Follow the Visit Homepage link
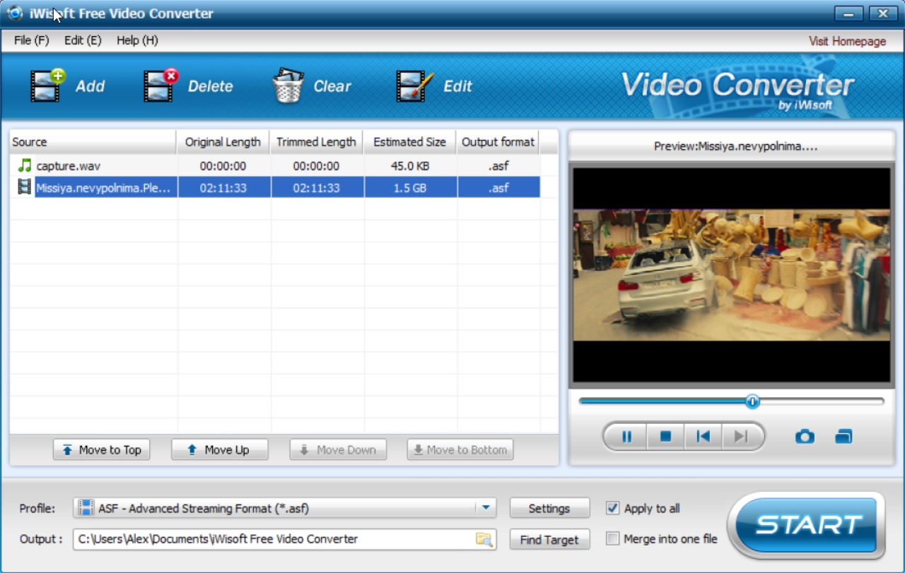Viewport: 905px width, 573px height. (x=848, y=41)
